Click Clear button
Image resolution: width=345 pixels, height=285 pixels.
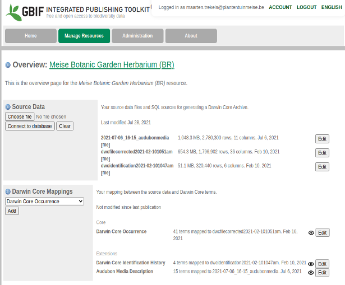(x=65, y=126)
